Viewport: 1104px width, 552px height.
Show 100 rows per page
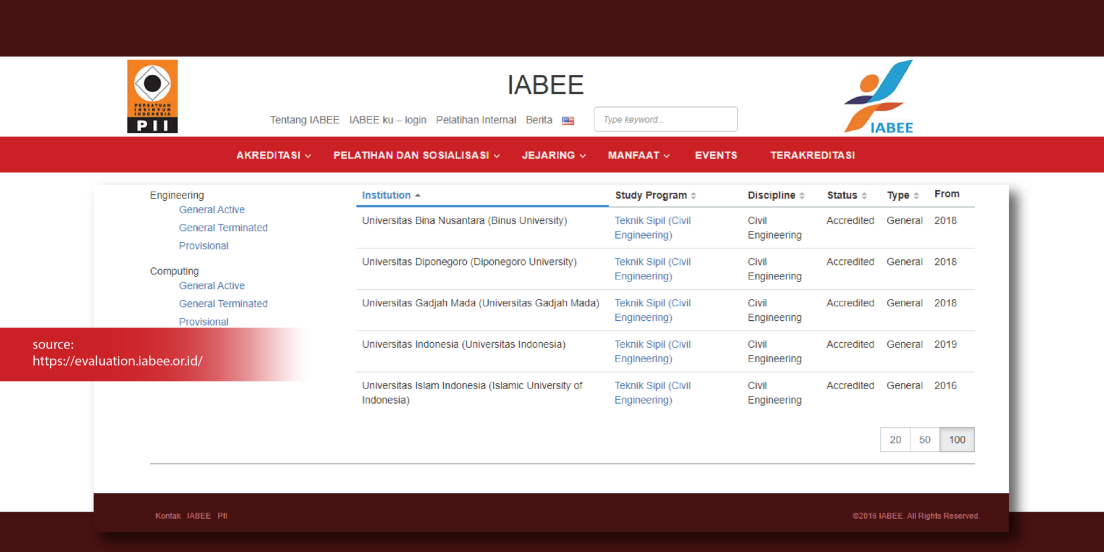[957, 440]
